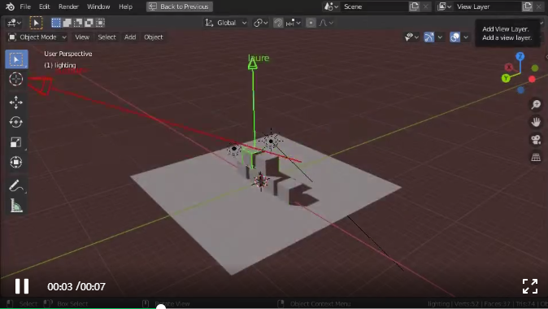Toggle the camera view icon
This screenshot has width=548, height=309.
(536, 140)
